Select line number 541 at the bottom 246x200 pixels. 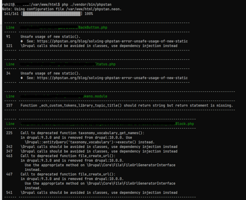click(x=9, y=192)
